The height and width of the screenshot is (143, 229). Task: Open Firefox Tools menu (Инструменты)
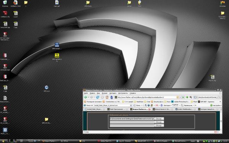pyautogui.click(x=123, y=93)
